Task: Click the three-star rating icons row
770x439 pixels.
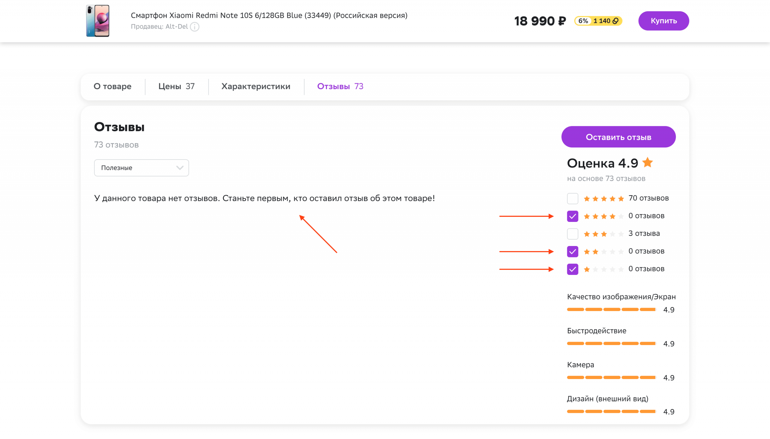Action: [x=604, y=234]
